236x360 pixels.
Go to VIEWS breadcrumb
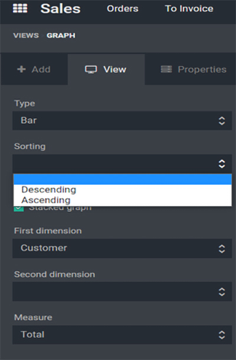pos(26,35)
